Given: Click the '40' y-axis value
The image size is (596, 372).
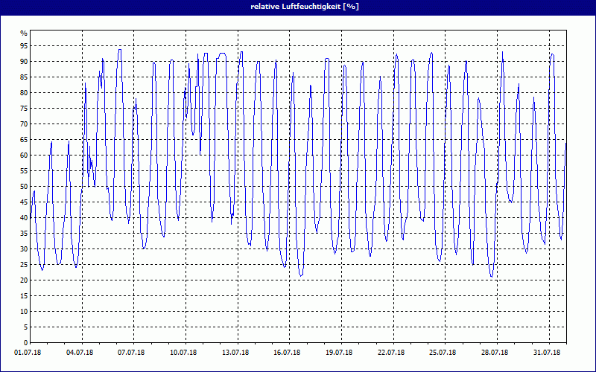Looking at the screenshot, I should [24, 218].
